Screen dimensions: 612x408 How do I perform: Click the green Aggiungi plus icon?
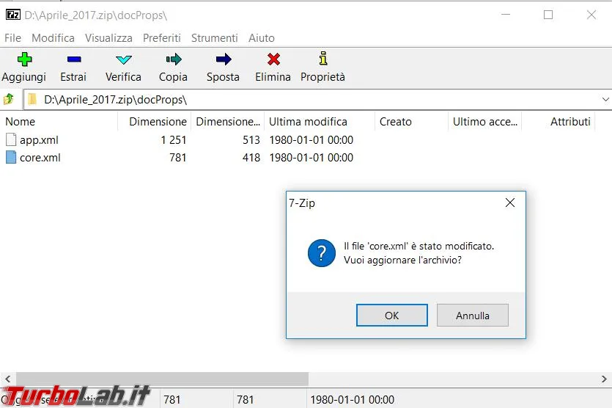[x=24, y=59]
